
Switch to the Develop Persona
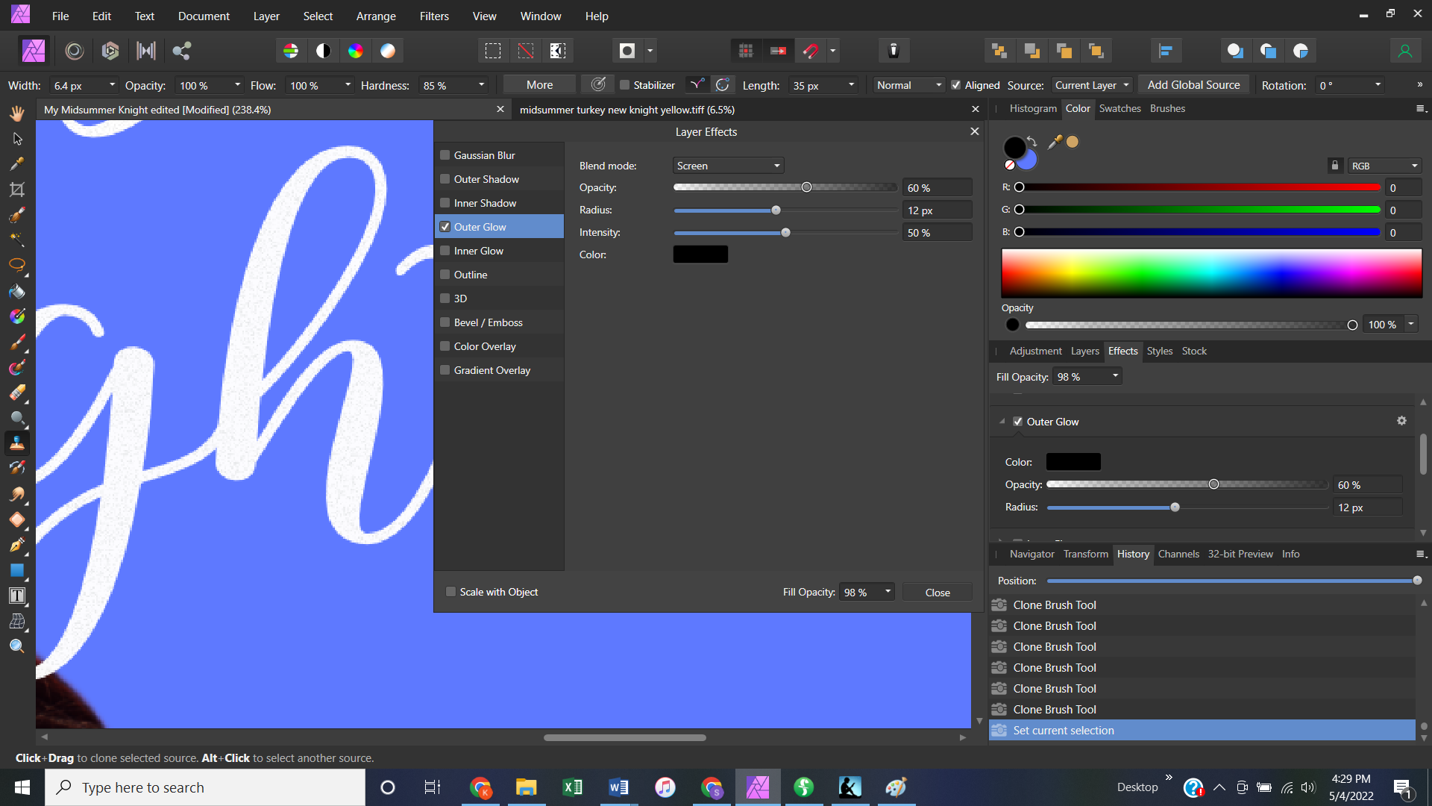110,51
